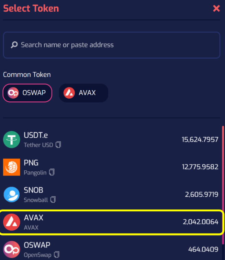225x260 pixels.
Task: Click the AVAX logo in token list
Action: [x=12, y=222]
